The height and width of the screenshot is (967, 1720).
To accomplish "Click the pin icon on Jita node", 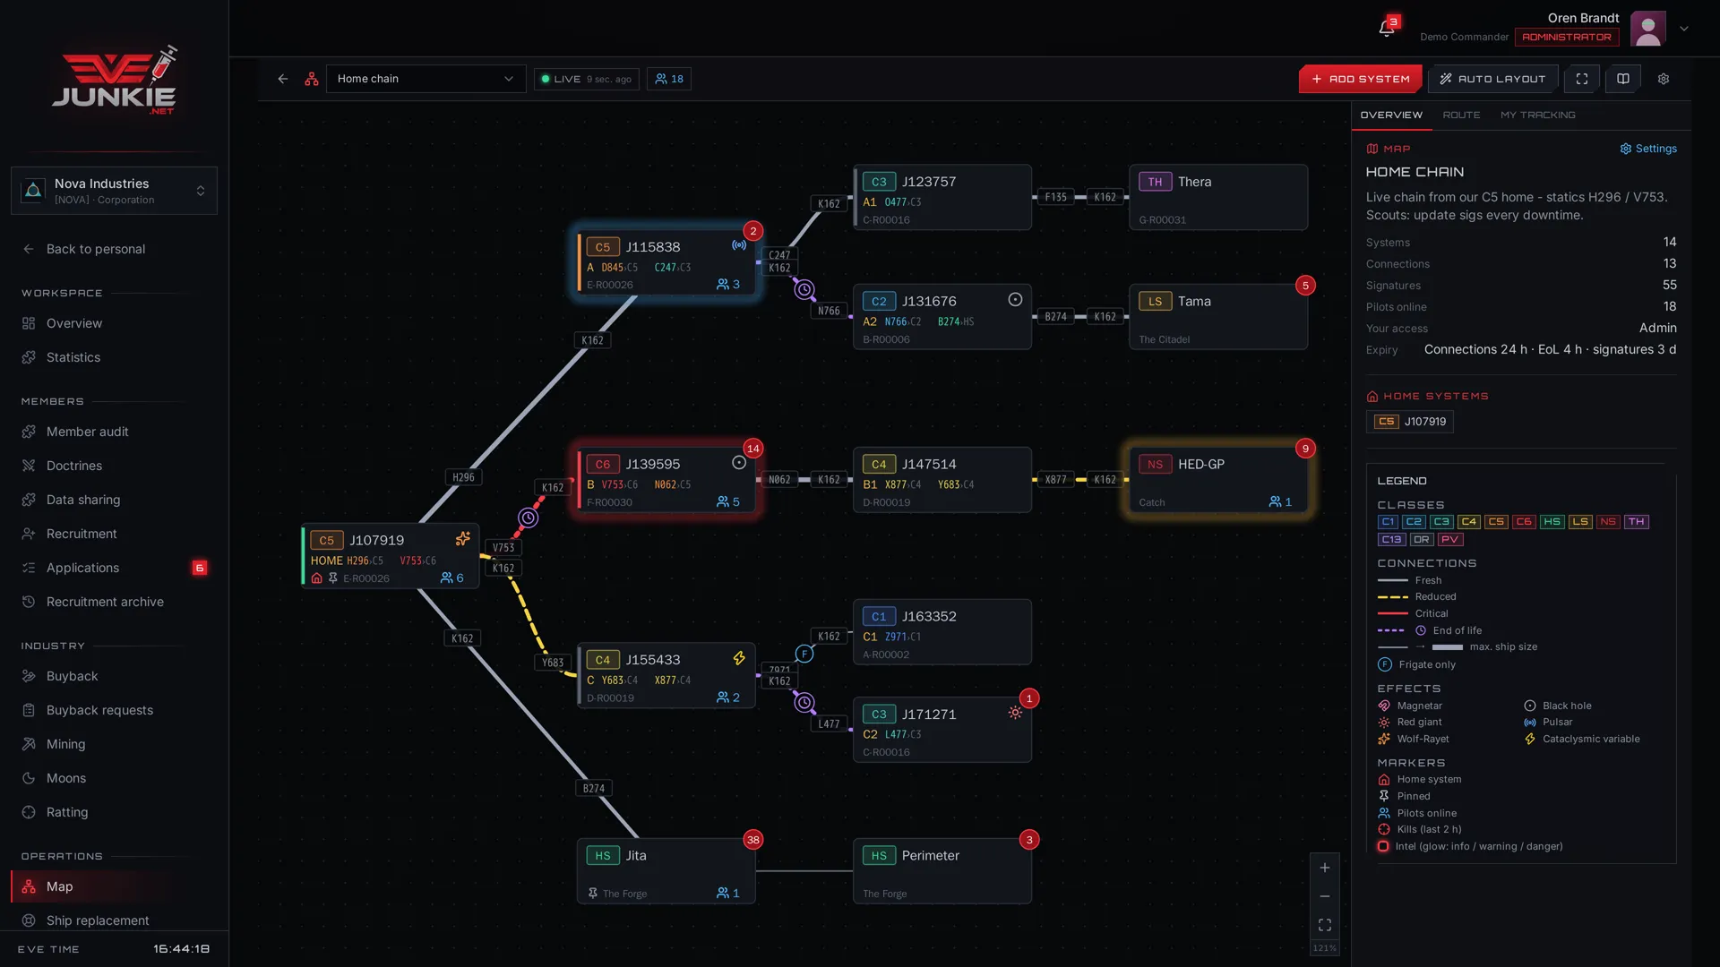I will [x=593, y=894].
